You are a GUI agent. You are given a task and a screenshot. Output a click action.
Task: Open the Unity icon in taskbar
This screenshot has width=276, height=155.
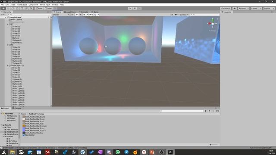click(x=170, y=152)
